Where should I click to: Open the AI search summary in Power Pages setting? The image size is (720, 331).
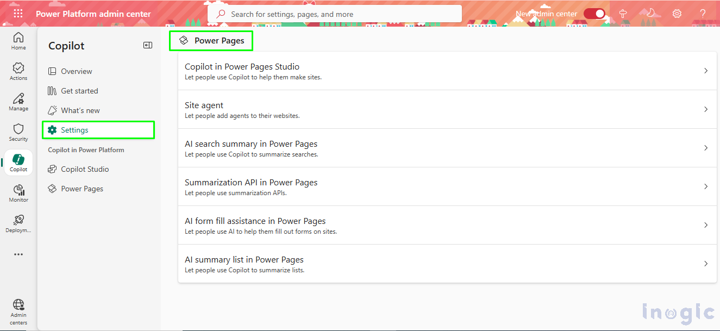point(447,148)
